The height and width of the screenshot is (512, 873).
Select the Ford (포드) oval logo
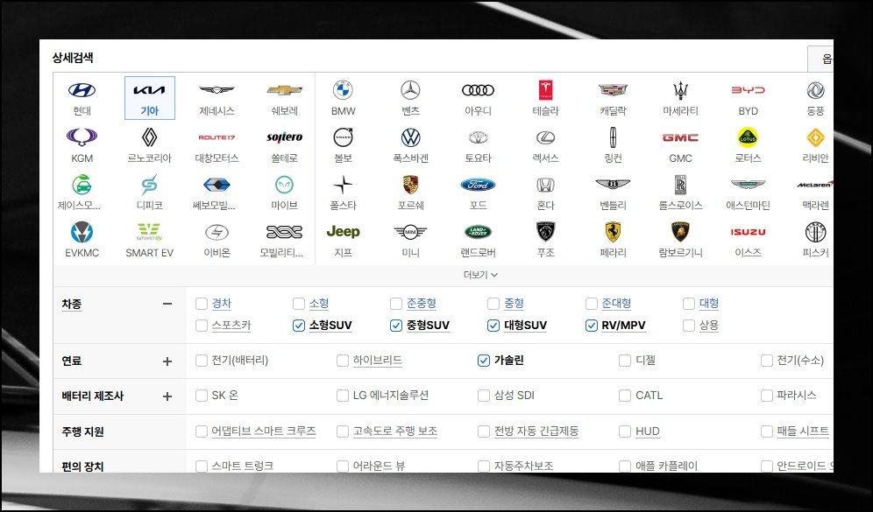[x=479, y=185]
